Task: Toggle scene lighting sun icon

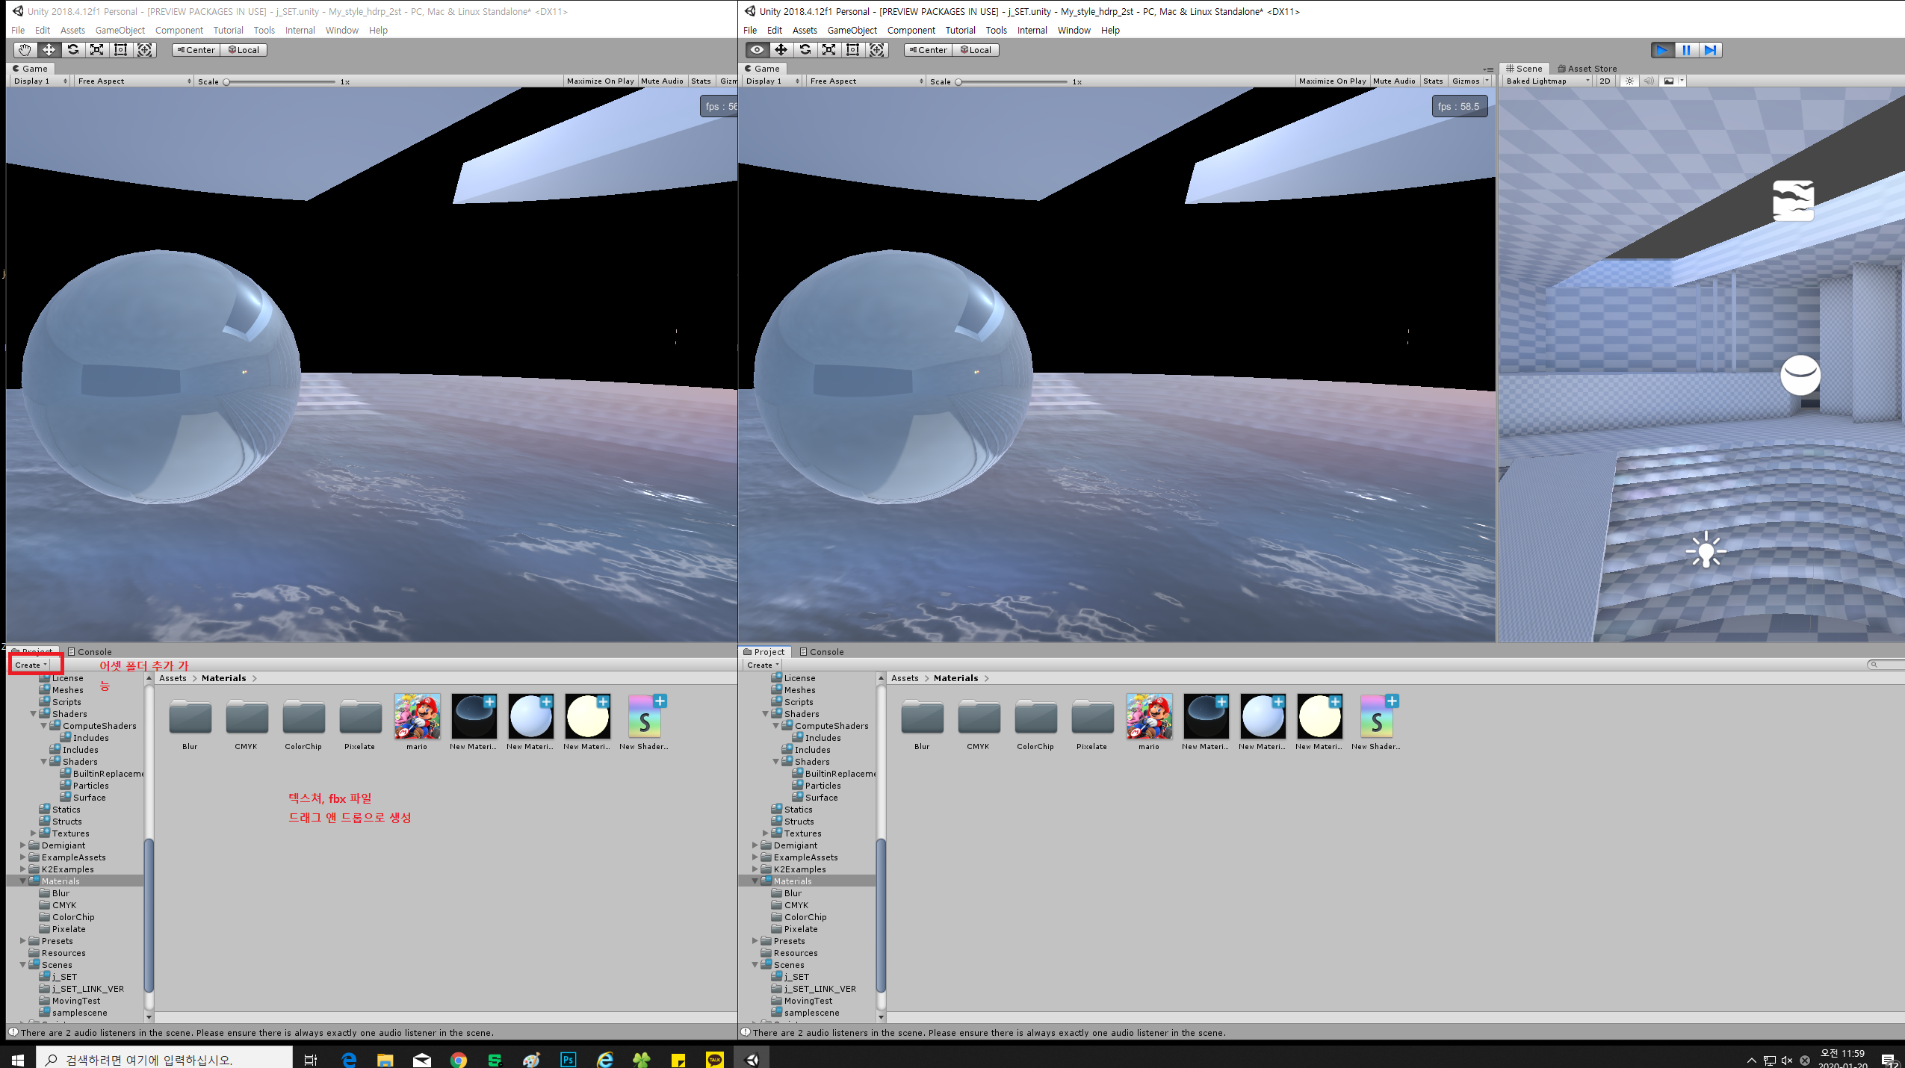Action: [1629, 81]
